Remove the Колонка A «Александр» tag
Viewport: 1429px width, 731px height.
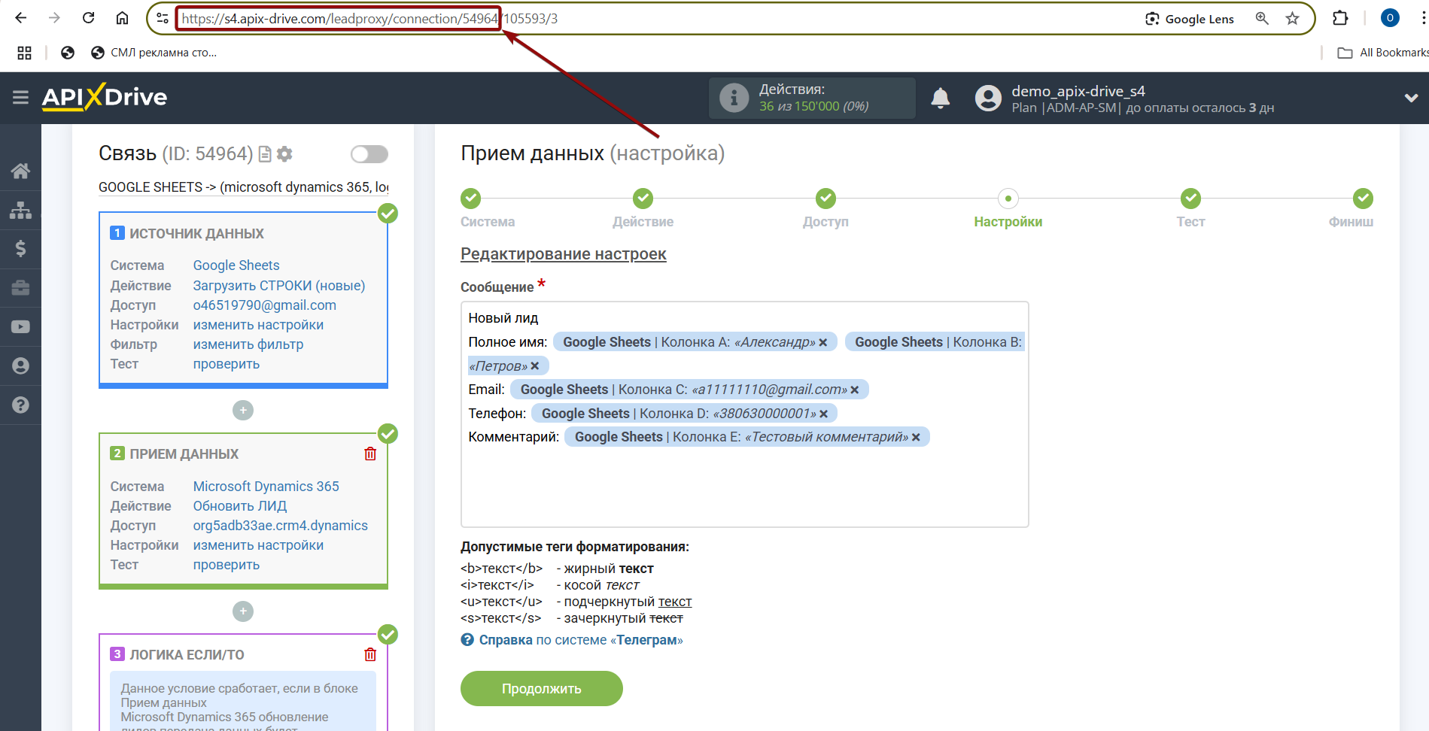(x=823, y=342)
